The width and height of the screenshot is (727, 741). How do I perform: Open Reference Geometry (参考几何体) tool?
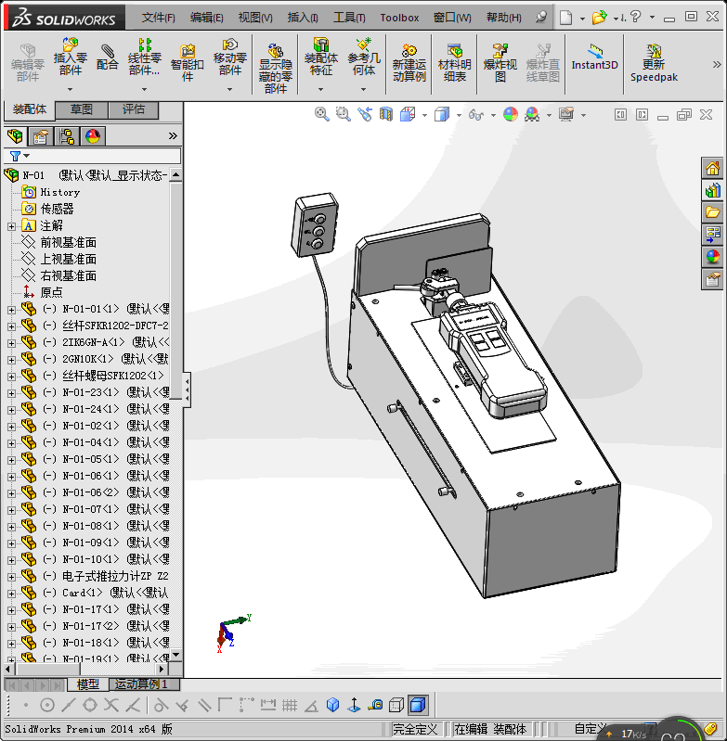point(363,57)
